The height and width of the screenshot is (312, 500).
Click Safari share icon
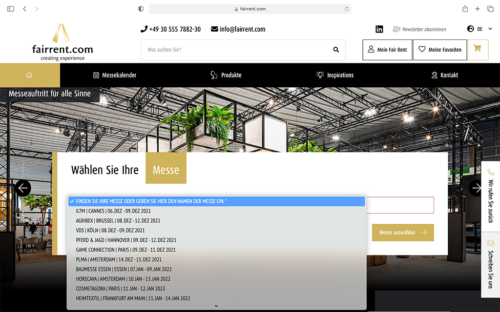coord(465,9)
